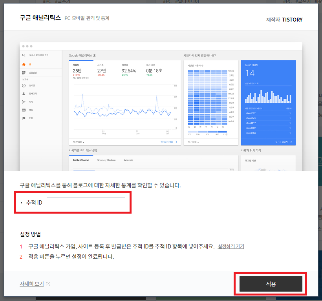Click the 0분 18초 session time value
This screenshot has height=301, width=322.
tap(154, 71)
